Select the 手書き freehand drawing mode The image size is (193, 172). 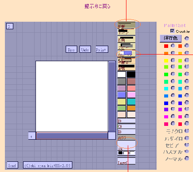(126, 61)
